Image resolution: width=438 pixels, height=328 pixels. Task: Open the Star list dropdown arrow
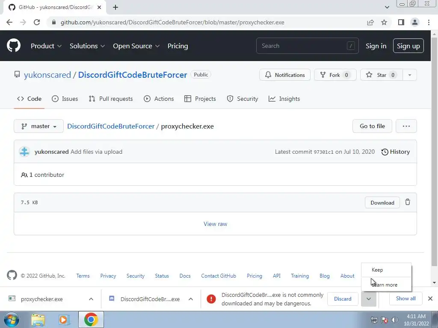[409, 75]
